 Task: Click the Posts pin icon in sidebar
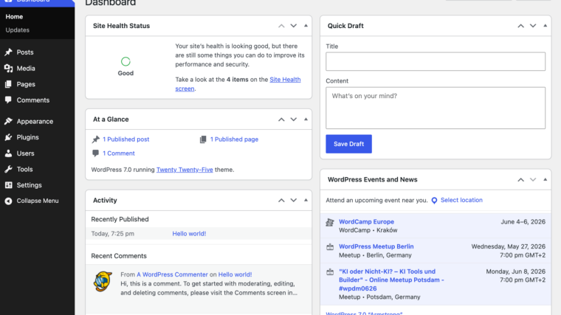coord(8,52)
